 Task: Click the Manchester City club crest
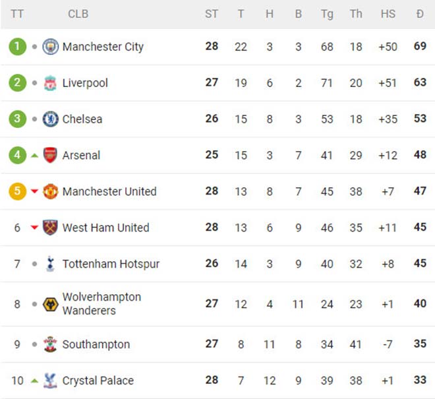50,47
